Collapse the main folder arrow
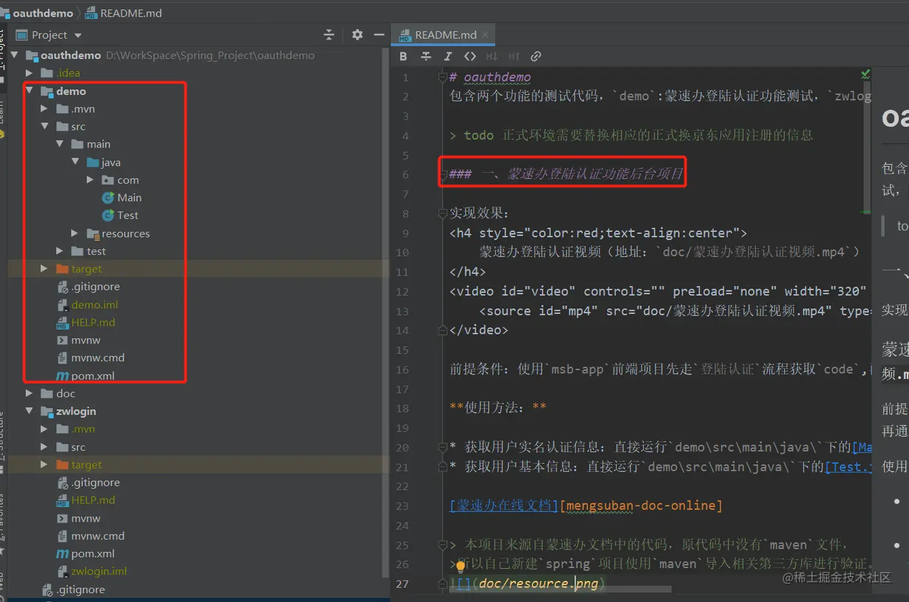The height and width of the screenshot is (602, 909). click(x=59, y=144)
